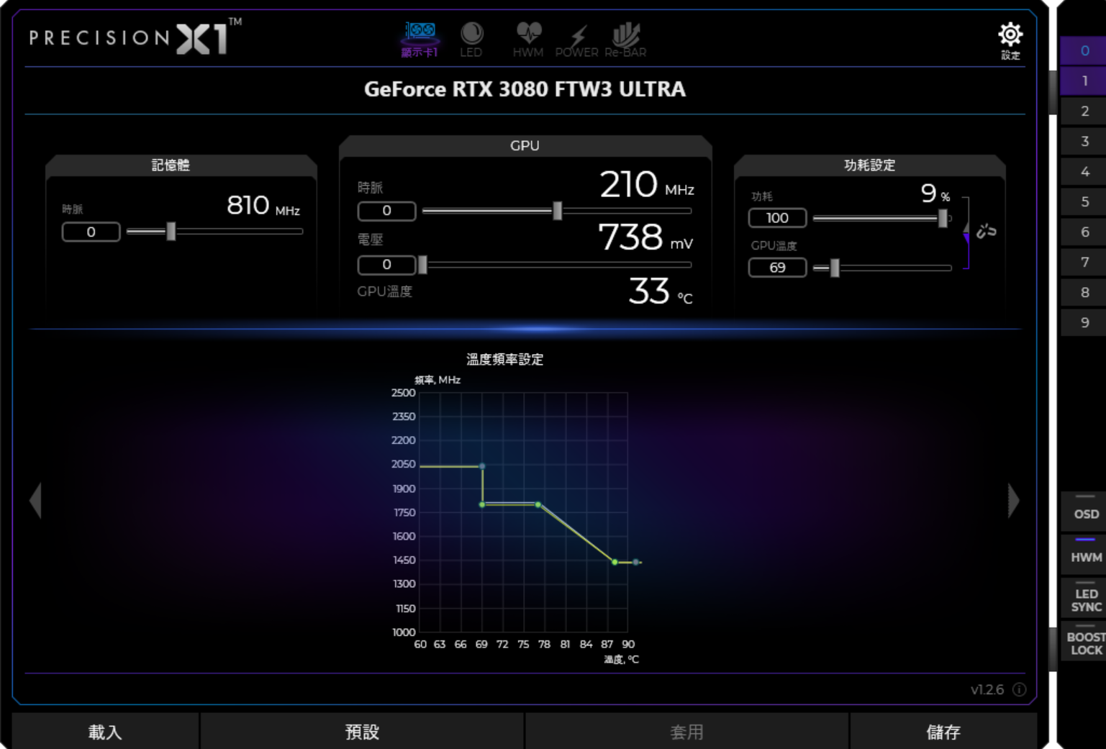Click the GPU clock slider handle
The image size is (1106, 749).
tap(557, 211)
